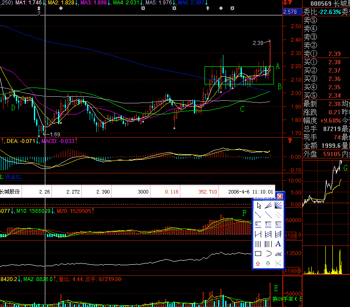Select the text annotation 'A' tool
350x307 pixels.
(x=278, y=244)
